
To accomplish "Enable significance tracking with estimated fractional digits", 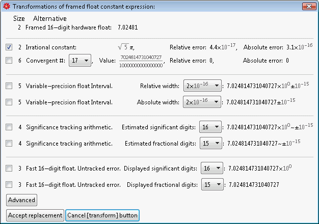I will click(x=9, y=143).
